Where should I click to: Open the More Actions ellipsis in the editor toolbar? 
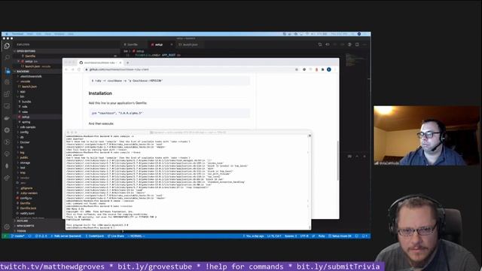click(x=365, y=44)
